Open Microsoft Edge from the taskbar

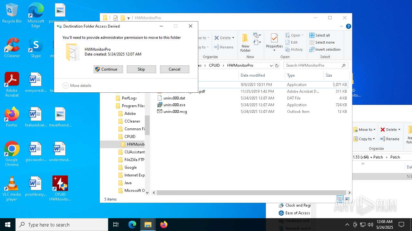pyautogui.click(x=132, y=225)
